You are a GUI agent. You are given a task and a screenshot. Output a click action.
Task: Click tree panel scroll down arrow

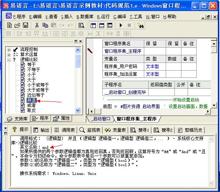pyautogui.click(x=78, y=111)
